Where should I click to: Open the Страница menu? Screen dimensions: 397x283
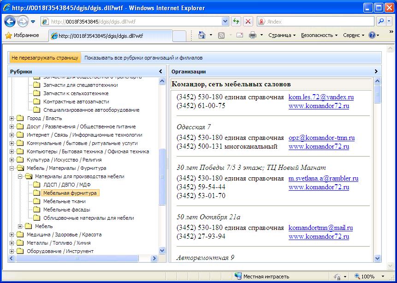point(282,36)
